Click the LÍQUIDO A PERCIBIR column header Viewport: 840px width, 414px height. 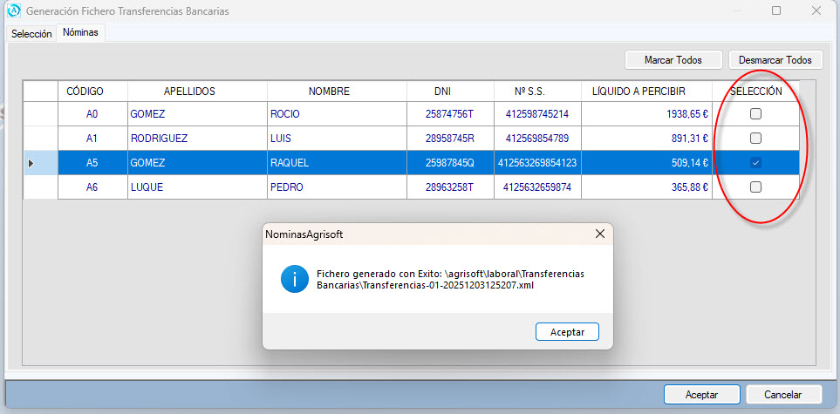638,92
